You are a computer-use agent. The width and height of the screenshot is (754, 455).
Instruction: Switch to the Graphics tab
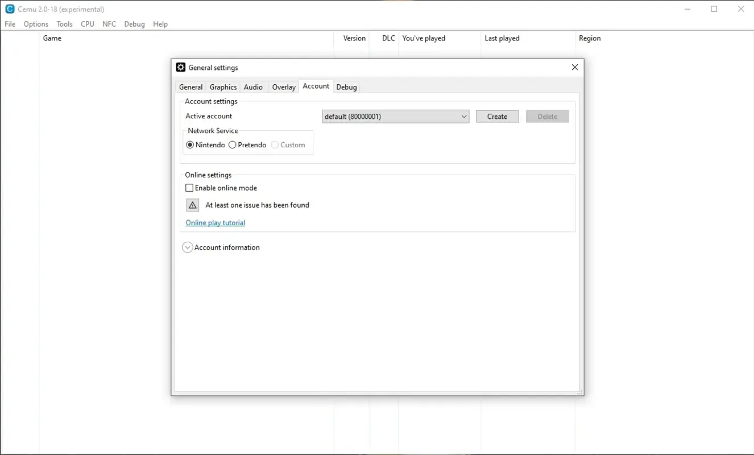(x=223, y=86)
